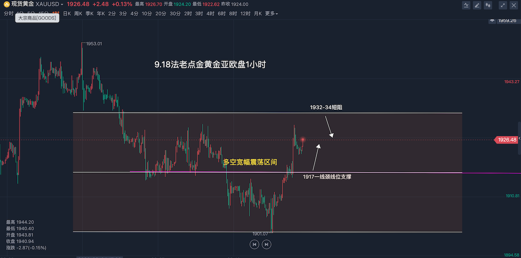Screen dimensions: 521x258
Task: Select the 10分 timeframe
Action: 147,13
